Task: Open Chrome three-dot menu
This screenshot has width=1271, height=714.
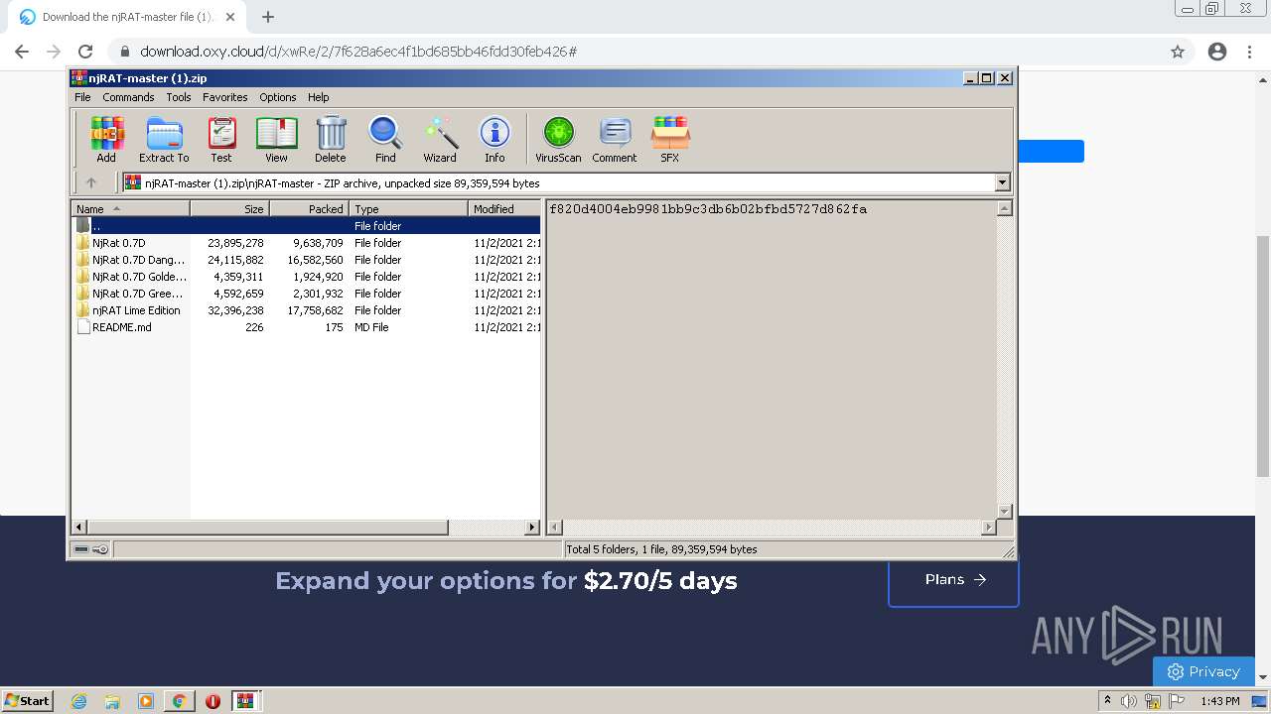Action: pos(1249,52)
